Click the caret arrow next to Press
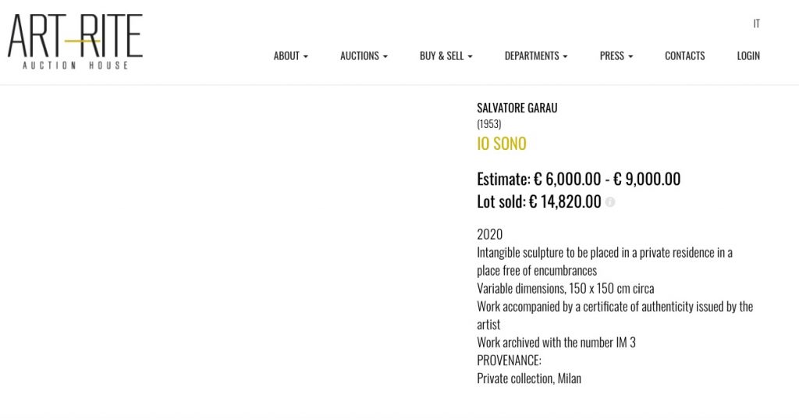The width and height of the screenshot is (799, 420). (x=630, y=56)
